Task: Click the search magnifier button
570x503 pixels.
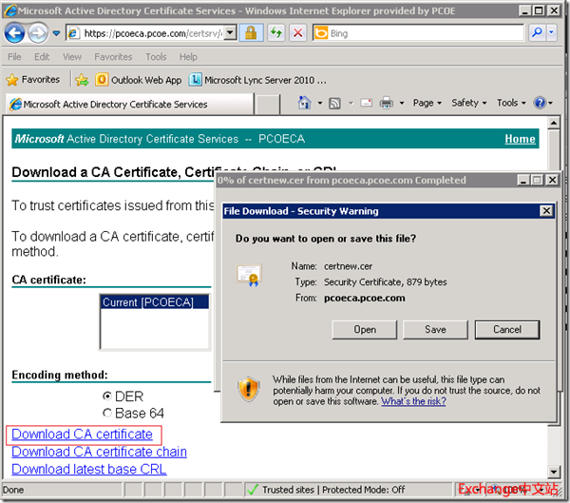Action: pyautogui.click(x=537, y=33)
